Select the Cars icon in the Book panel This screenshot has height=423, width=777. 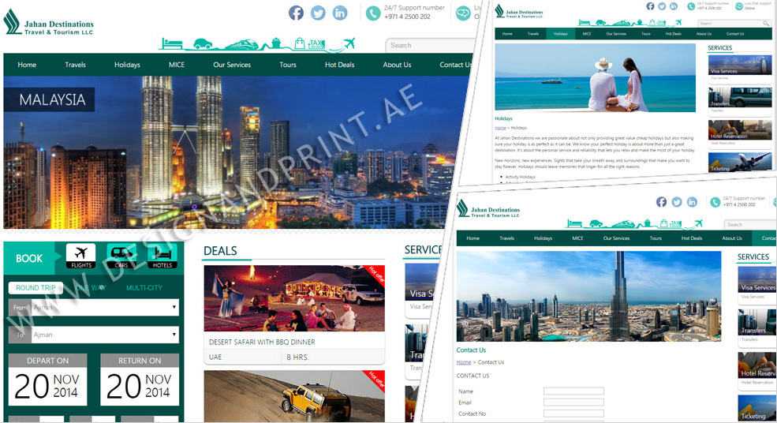pos(121,255)
